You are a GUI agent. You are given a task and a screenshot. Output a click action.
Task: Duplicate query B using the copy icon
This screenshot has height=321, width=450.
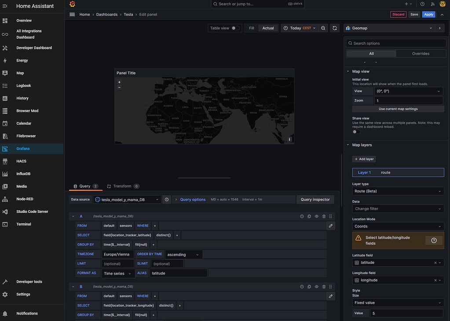pyautogui.click(x=308, y=286)
